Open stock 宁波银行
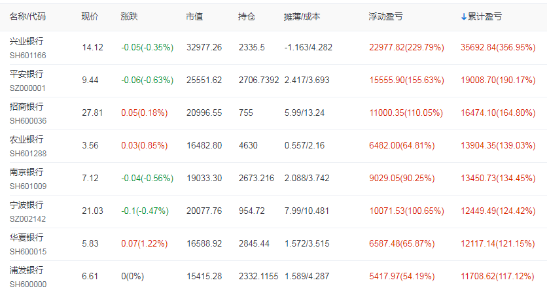The width and height of the screenshot is (547, 293). [27, 205]
